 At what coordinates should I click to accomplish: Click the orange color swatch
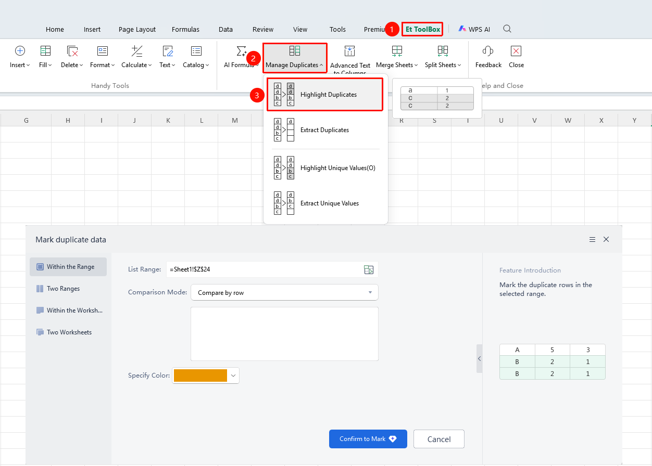[x=200, y=376]
